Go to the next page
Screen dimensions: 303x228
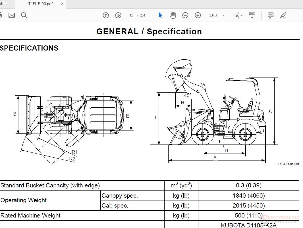(x=118, y=15)
